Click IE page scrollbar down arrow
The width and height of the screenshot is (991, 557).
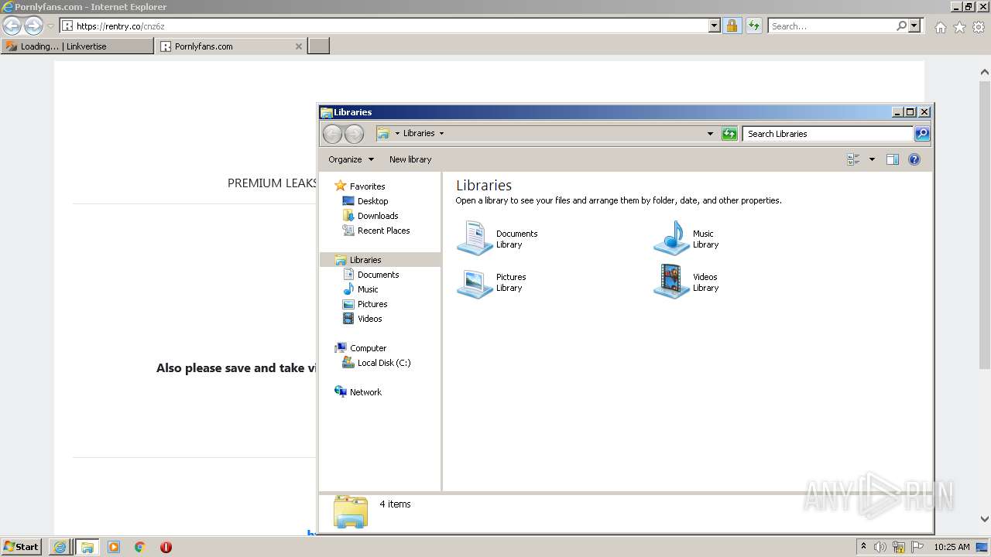click(985, 519)
